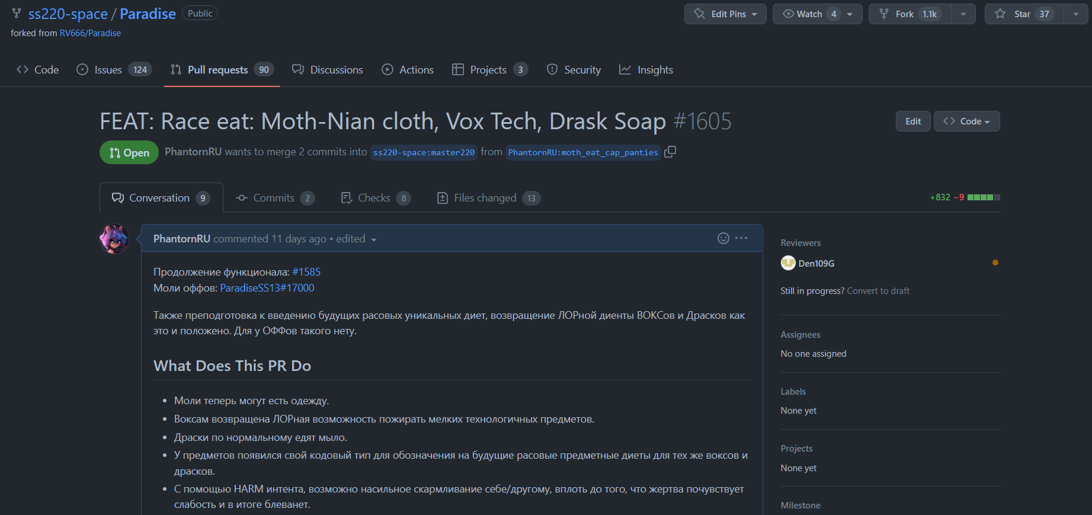Viewport: 1092px width, 515px height.
Task: Click the diffstat bar next to +832 −9
Action: coord(984,197)
